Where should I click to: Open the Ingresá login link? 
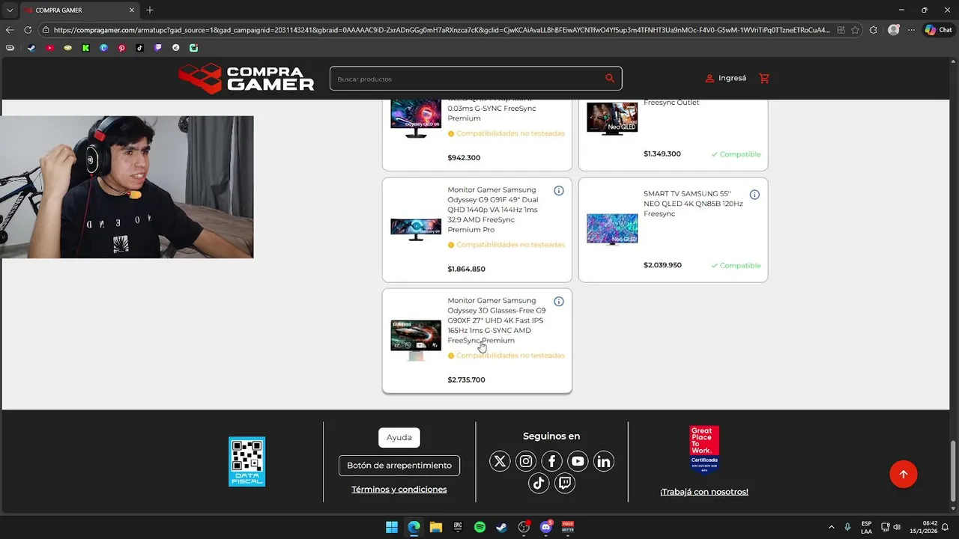pos(725,78)
